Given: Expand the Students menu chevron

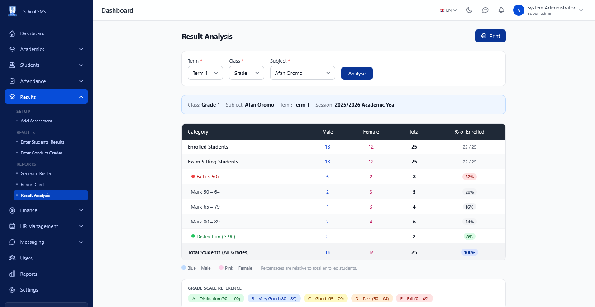Looking at the screenshot, I should point(81,65).
